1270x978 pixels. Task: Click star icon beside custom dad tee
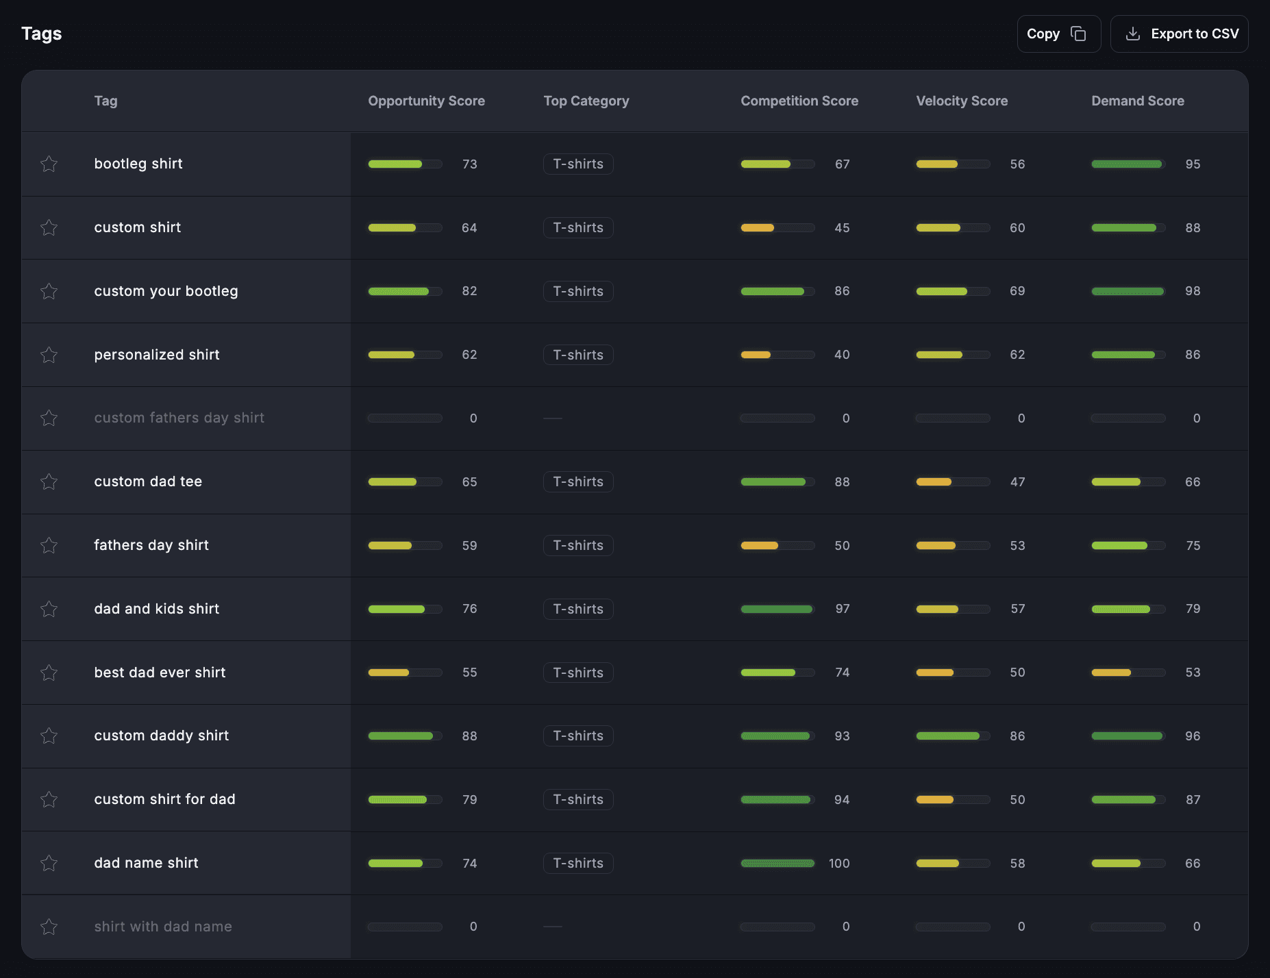coord(49,481)
